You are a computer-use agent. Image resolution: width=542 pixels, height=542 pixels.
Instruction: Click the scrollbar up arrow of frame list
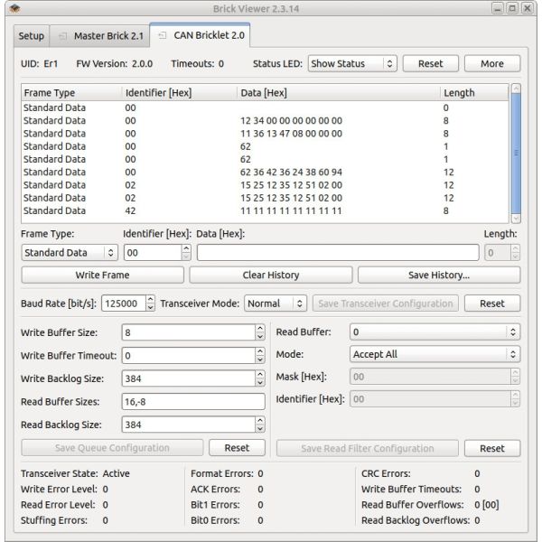click(x=516, y=89)
